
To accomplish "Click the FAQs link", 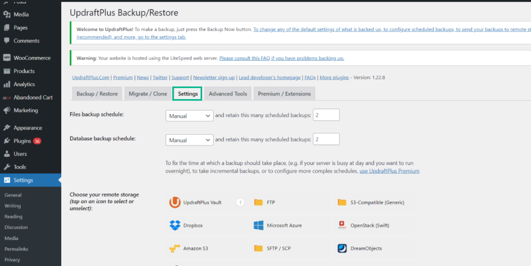I will point(310,77).
